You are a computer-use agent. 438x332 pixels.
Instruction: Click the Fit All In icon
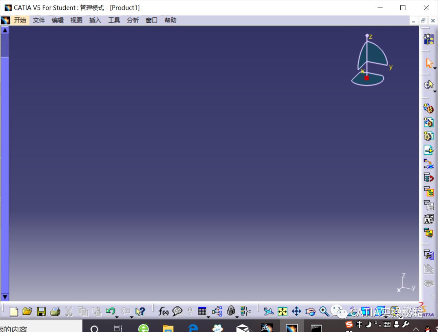click(x=282, y=311)
